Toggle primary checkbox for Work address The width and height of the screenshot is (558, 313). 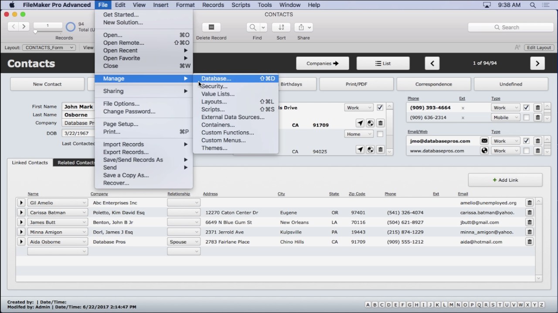pos(380,108)
